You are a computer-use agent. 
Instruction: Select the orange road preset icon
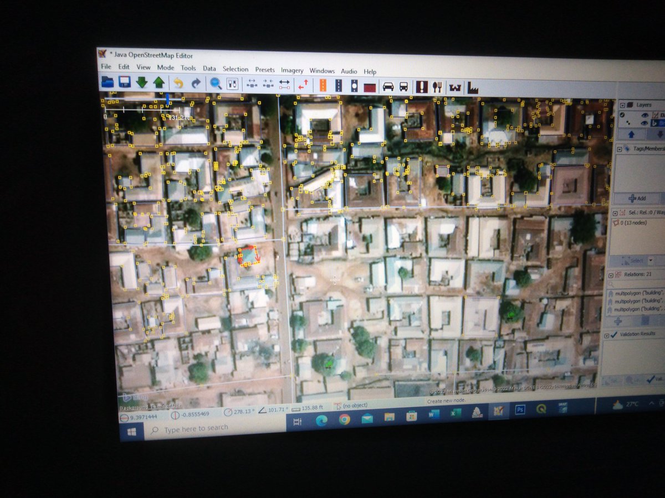point(323,85)
